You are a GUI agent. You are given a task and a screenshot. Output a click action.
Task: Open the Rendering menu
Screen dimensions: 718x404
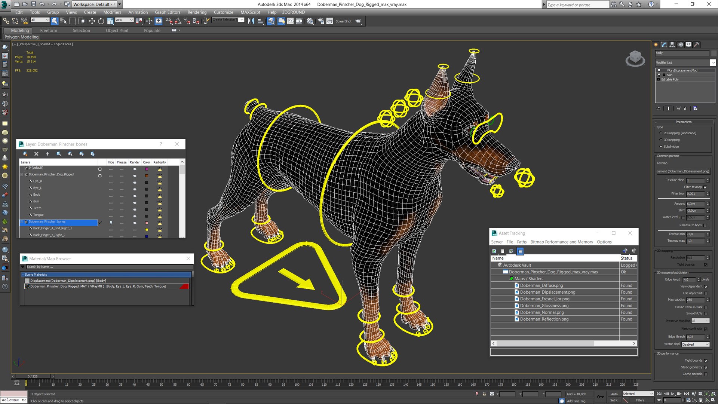(197, 12)
